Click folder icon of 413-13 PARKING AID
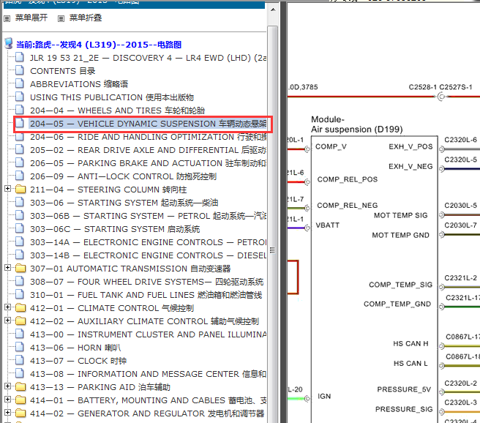Image resolution: width=480 pixels, height=423 pixels. [x=20, y=386]
